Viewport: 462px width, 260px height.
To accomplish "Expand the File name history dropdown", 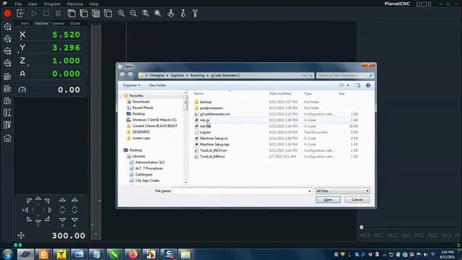I will [310, 191].
